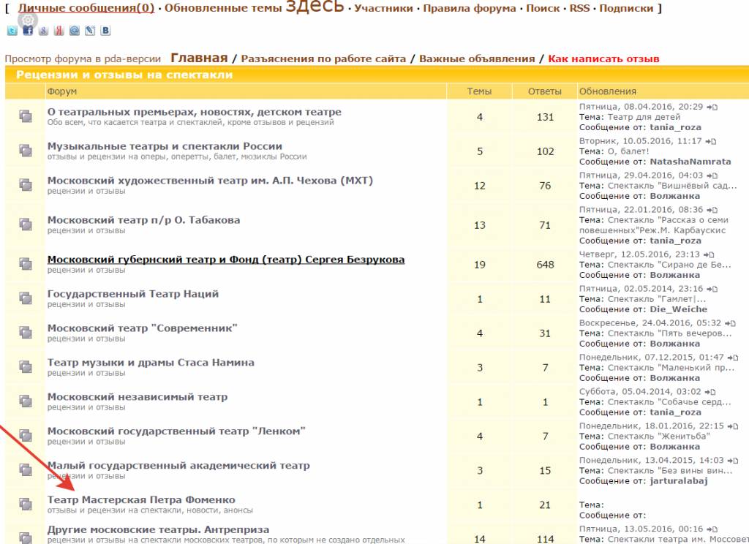Open Театр Мастерская Петра Фоменко forum
Screen dimensions: 749x544
point(141,499)
